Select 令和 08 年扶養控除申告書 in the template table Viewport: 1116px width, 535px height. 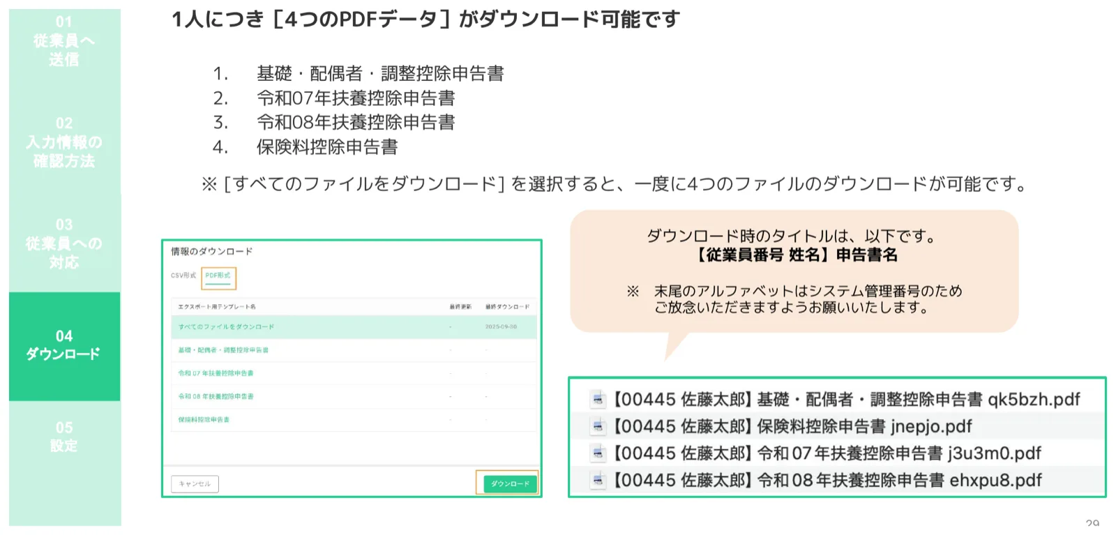coord(216,396)
